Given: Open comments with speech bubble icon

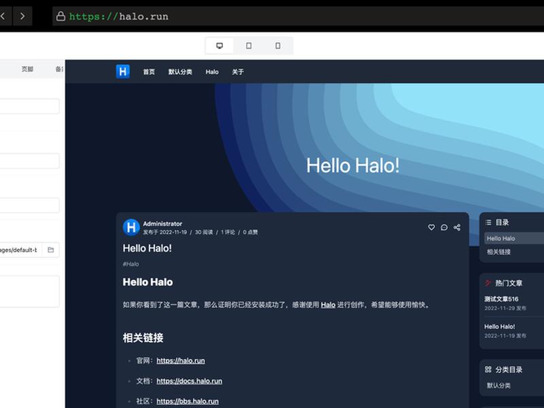Looking at the screenshot, I should (x=444, y=227).
